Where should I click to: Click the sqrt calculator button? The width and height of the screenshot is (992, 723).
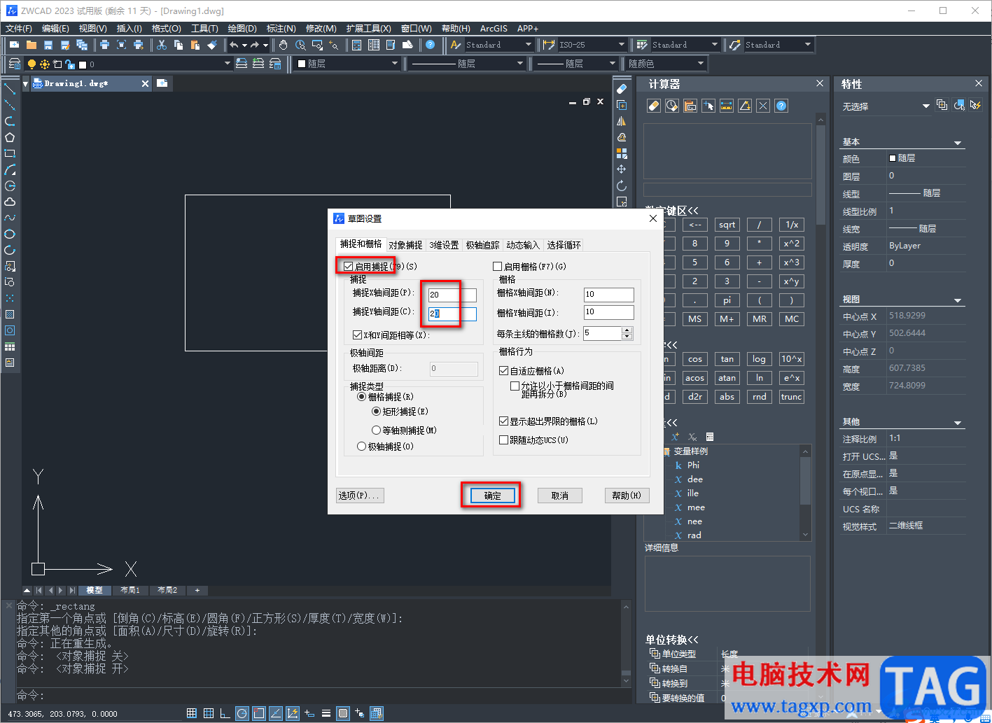727,225
